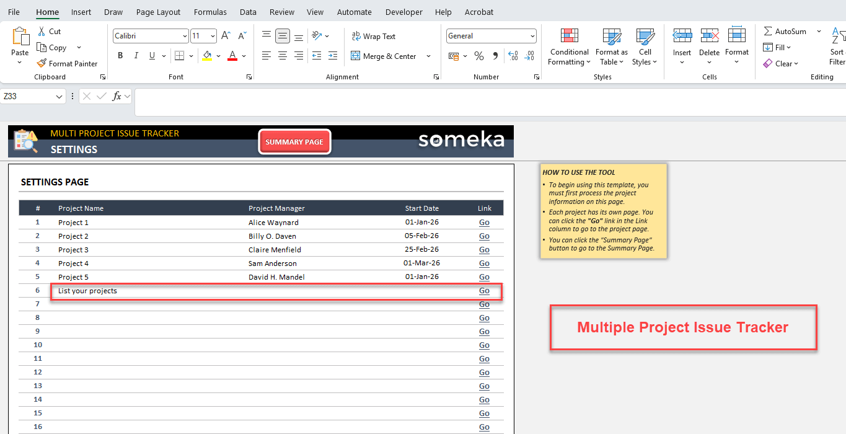Toggle Wrap Text on
846x434 pixels.
373,36
